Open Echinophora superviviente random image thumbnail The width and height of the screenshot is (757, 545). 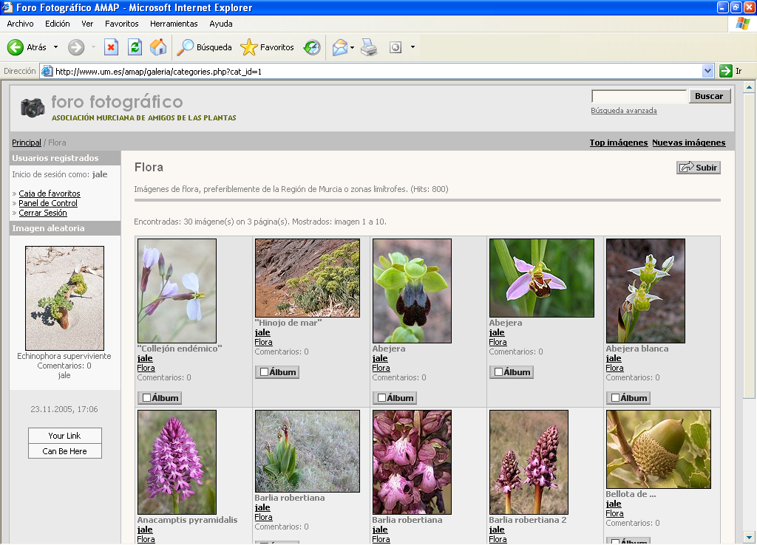point(65,298)
